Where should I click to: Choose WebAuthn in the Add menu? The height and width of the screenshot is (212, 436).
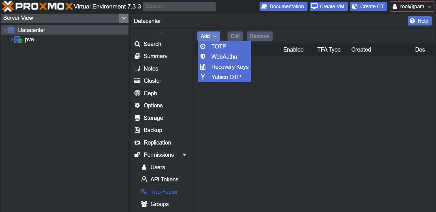tap(224, 57)
